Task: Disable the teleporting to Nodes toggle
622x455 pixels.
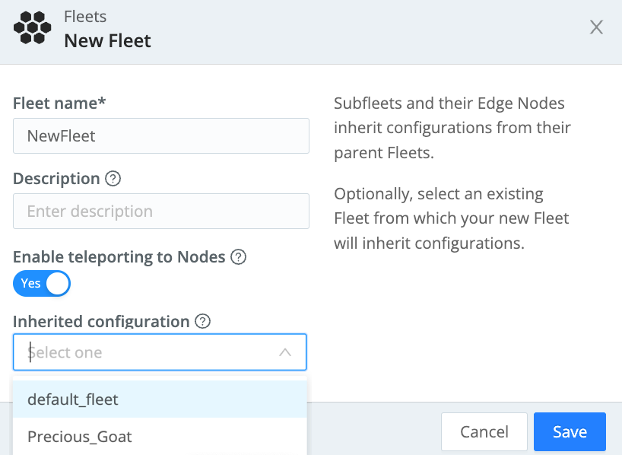Action: (42, 283)
